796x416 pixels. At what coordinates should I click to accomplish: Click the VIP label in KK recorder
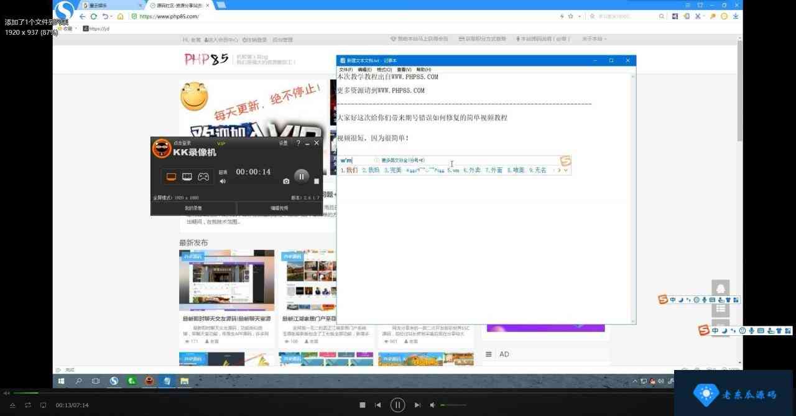pos(221,144)
